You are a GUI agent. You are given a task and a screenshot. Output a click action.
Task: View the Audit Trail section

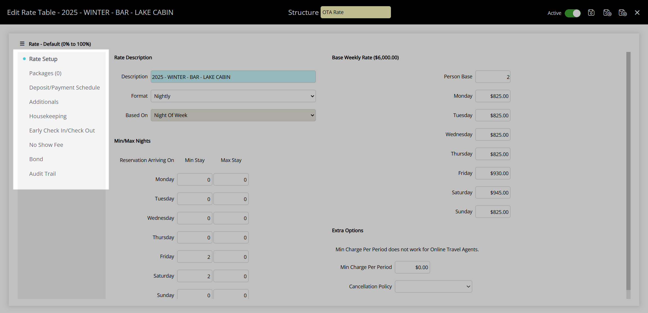tap(42, 174)
